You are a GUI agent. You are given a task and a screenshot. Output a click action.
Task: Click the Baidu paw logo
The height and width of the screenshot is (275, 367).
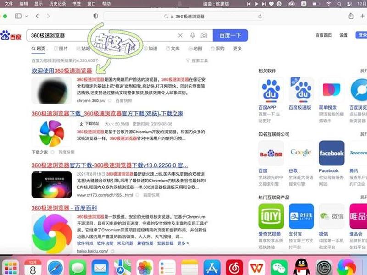[11, 35]
